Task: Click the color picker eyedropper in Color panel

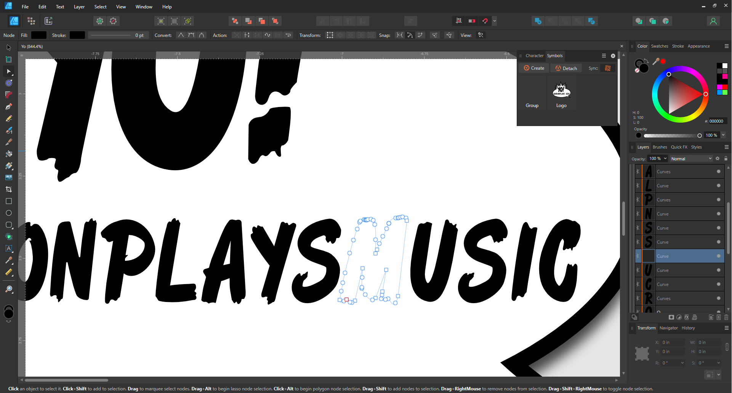Action: tap(656, 61)
